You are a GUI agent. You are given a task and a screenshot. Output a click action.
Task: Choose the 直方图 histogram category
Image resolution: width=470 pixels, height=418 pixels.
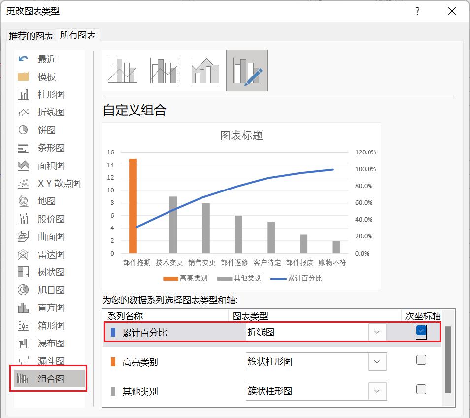[49, 307]
